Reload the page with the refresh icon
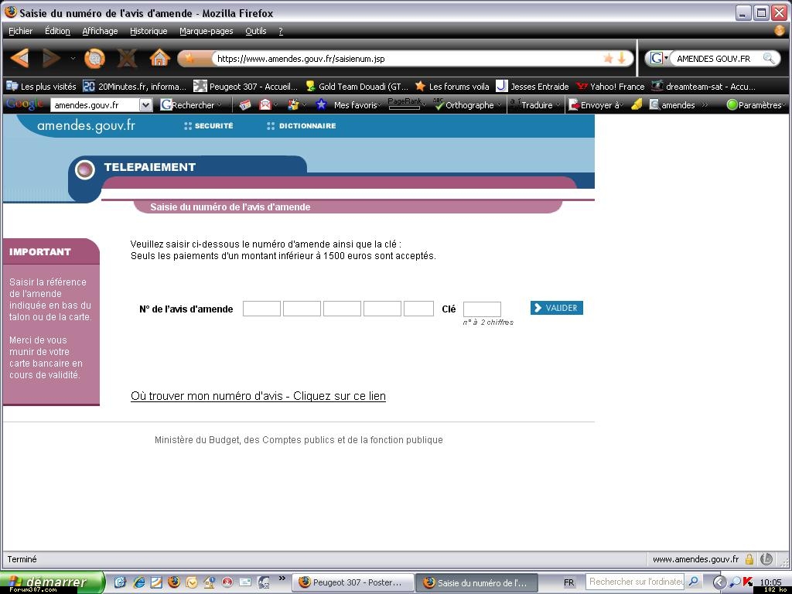Screen dimensions: 792x594 tap(94, 58)
